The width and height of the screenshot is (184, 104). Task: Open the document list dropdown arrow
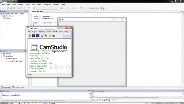pyautogui.click(x=181, y=11)
